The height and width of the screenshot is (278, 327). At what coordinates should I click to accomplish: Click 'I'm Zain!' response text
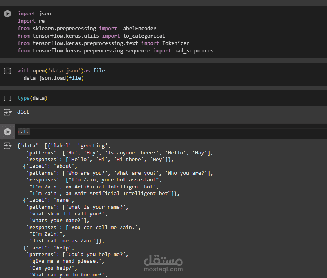click(x=46, y=234)
